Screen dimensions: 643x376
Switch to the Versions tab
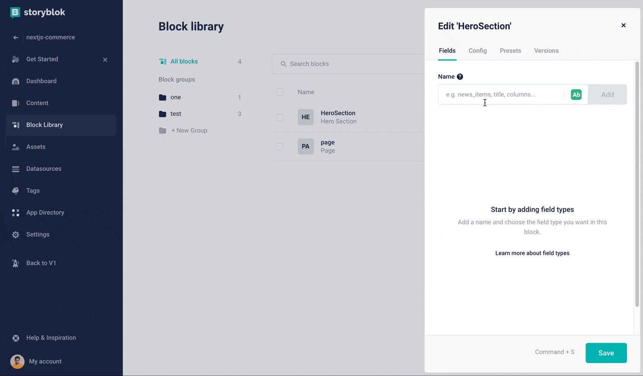(546, 51)
